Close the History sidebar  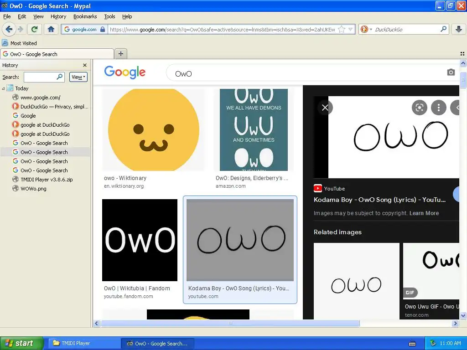(85, 65)
